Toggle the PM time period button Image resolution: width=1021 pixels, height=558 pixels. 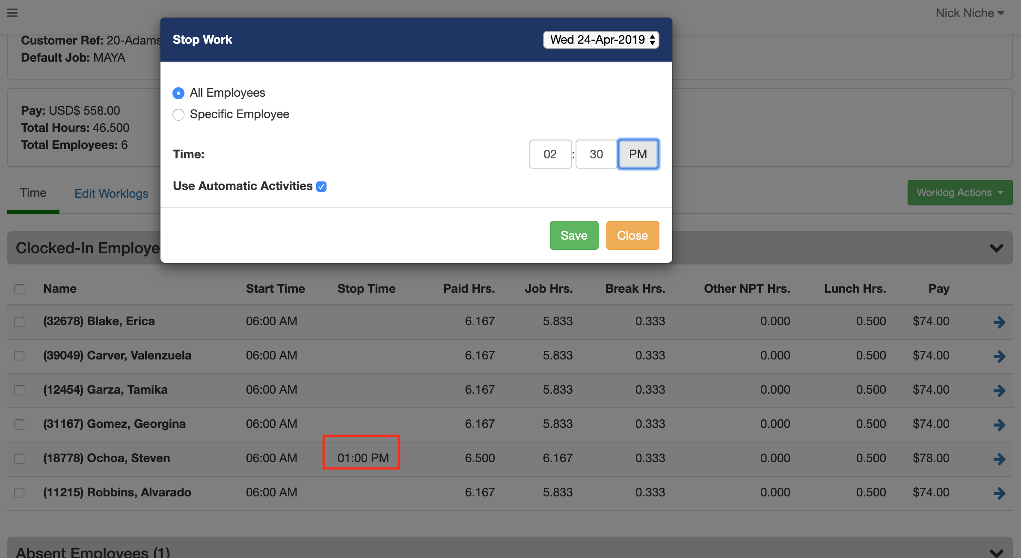(638, 154)
